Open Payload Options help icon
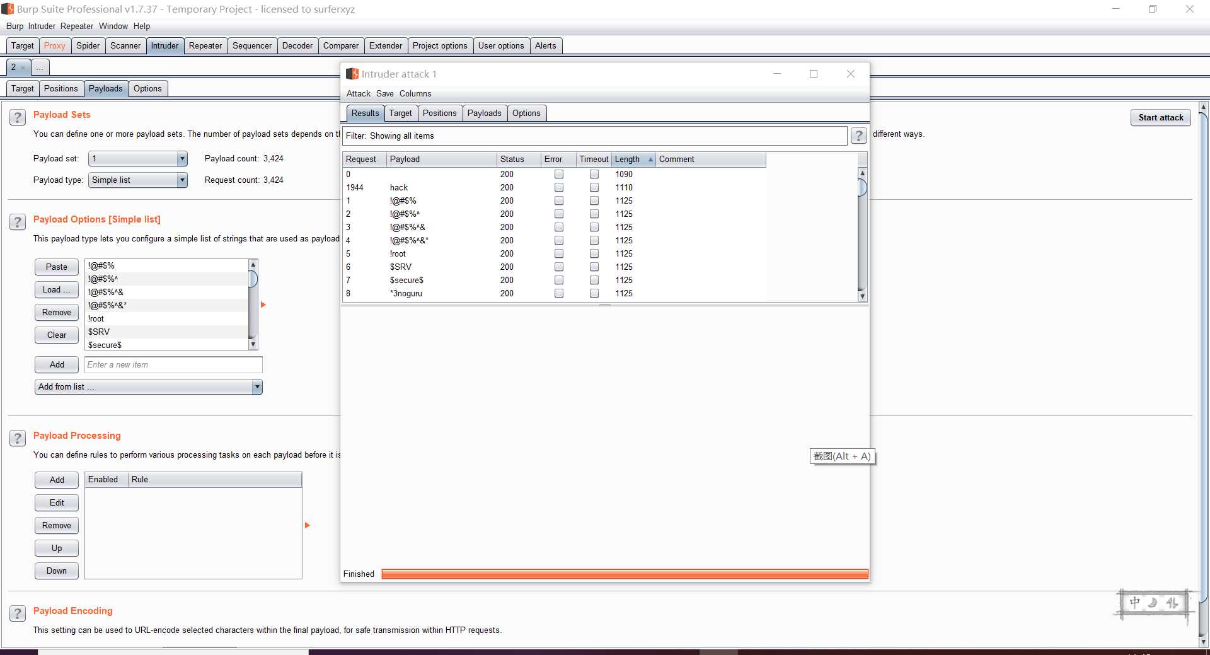The height and width of the screenshot is (655, 1210). pyautogui.click(x=18, y=222)
